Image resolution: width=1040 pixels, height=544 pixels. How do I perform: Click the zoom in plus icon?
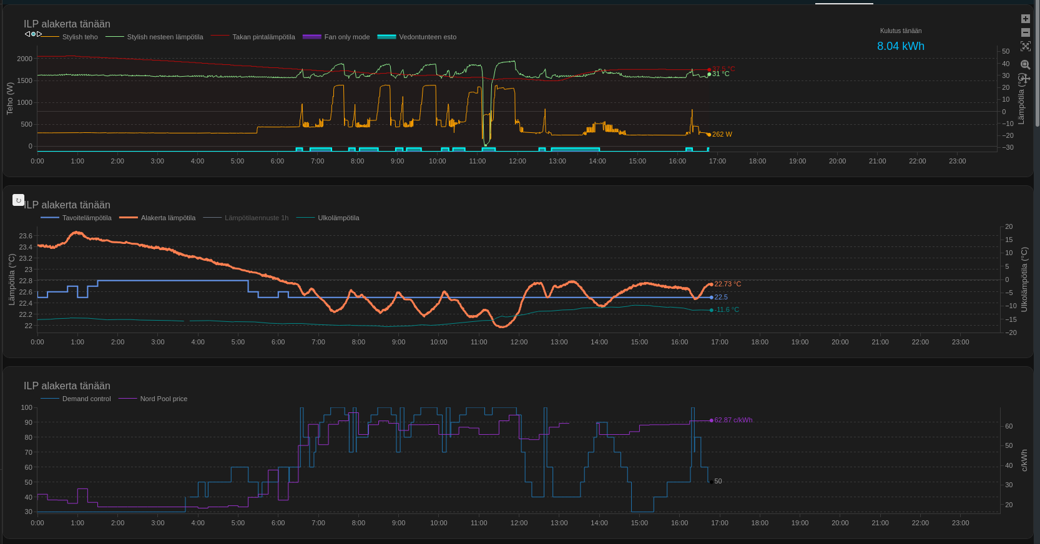coord(1025,19)
